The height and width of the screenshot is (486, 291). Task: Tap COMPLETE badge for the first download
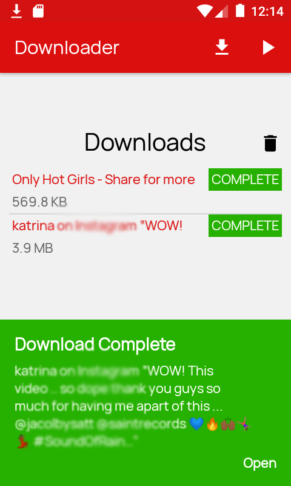pos(245,179)
